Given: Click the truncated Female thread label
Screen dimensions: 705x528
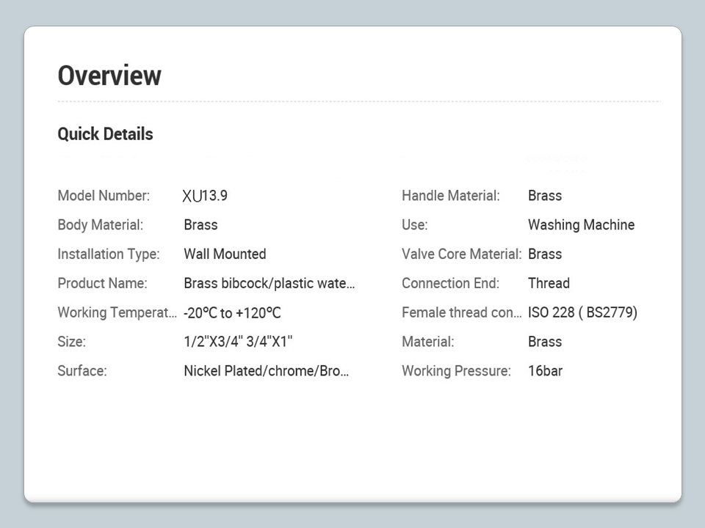Looking at the screenshot, I should 461,313.
